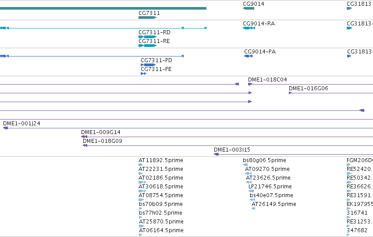
Task: Click the DME1-009G14 label
Action: click(101, 132)
